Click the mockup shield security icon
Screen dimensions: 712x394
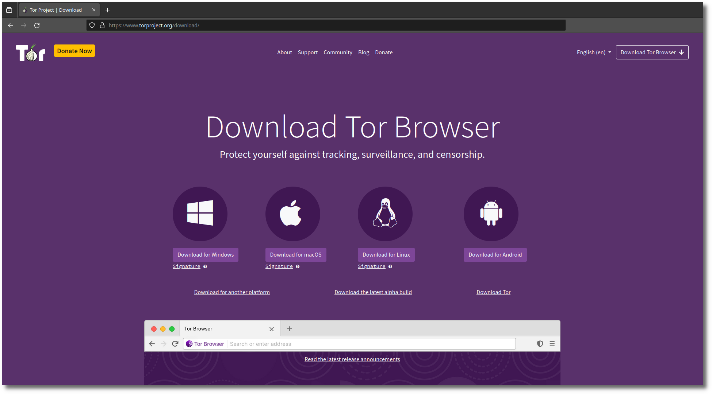540,344
